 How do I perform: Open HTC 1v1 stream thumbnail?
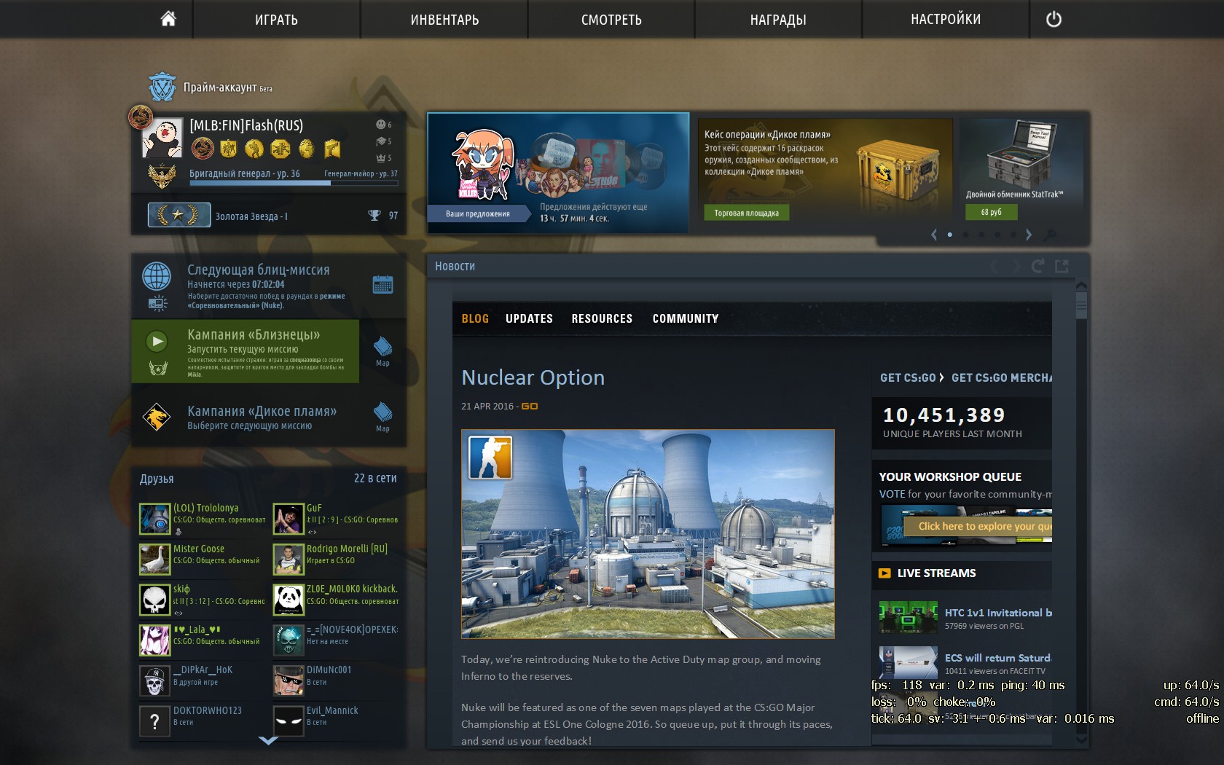coord(908,617)
